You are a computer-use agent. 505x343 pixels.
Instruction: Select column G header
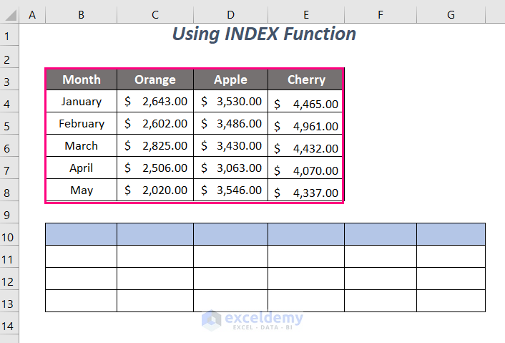tap(451, 13)
